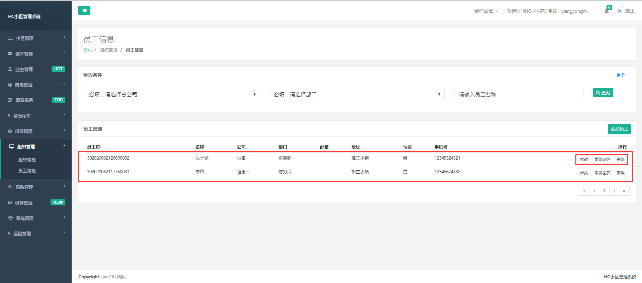Click 组织管理 in the breadcrumb

[109, 50]
